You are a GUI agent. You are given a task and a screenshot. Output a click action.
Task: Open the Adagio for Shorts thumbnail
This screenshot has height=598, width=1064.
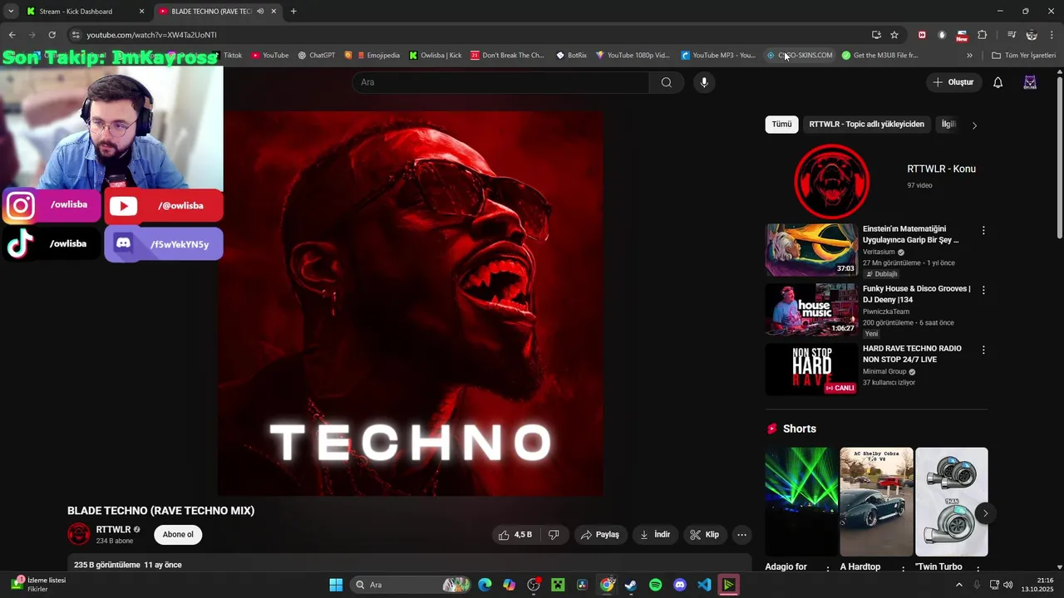(x=801, y=502)
